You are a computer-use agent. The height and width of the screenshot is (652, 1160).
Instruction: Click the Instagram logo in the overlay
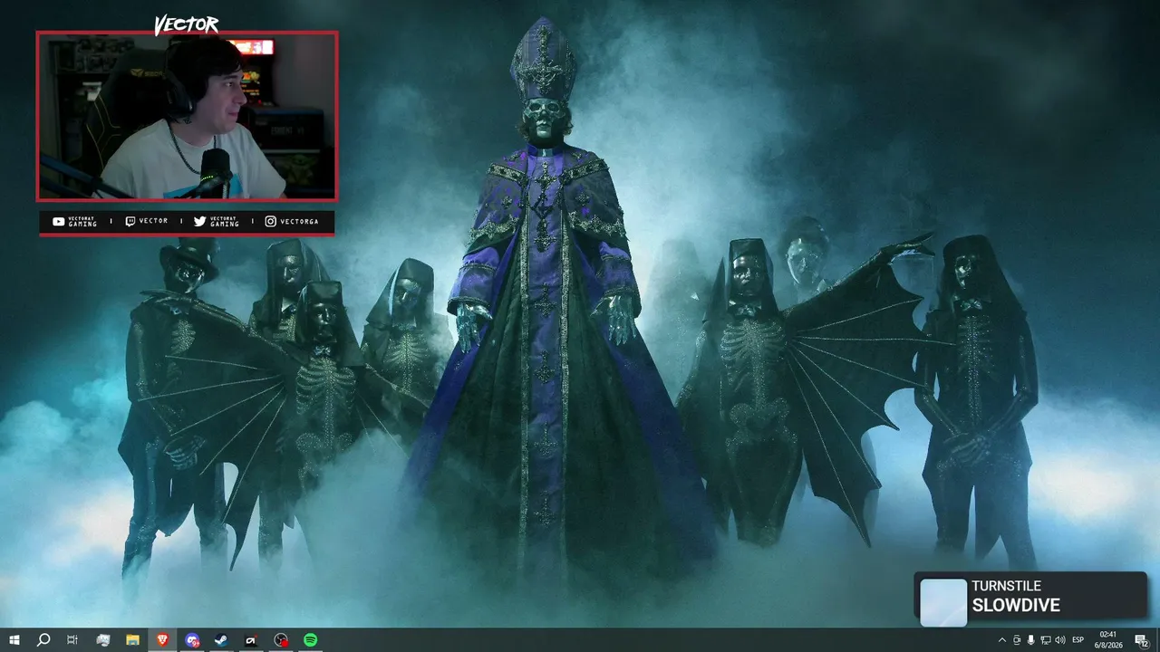click(270, 221)
